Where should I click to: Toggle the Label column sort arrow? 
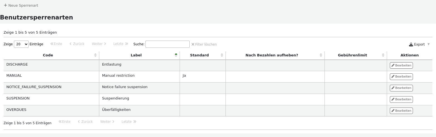pyautogui.click(x=176, y=55)
